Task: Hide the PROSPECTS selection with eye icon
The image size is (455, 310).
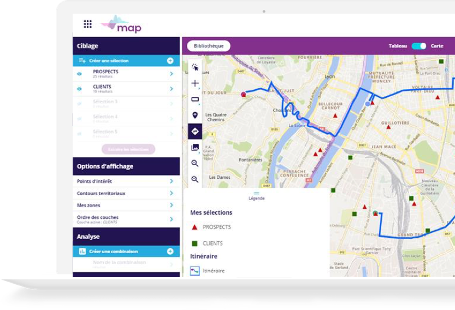Action: pos(79,74)
